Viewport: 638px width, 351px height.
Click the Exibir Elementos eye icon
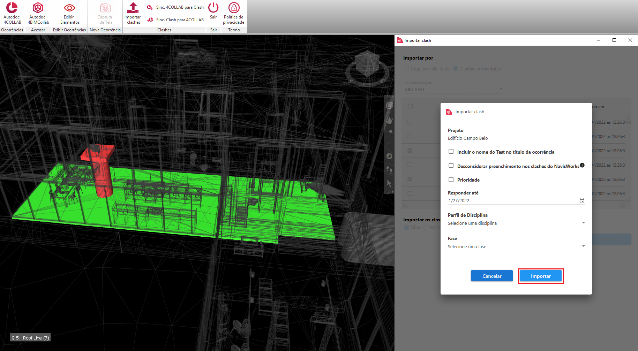[69, 8]
